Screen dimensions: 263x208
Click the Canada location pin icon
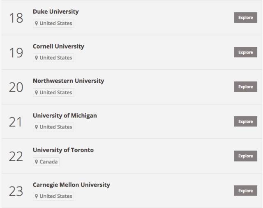click(x=36, y=162)
